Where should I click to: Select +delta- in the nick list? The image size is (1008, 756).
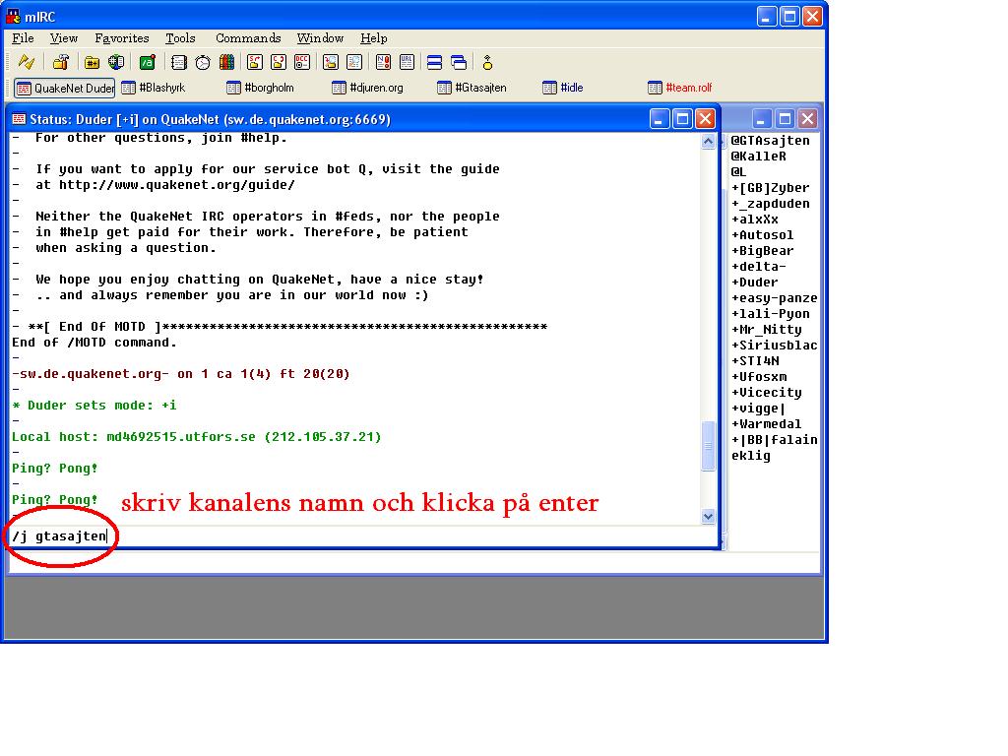click(x=759, y=267)
